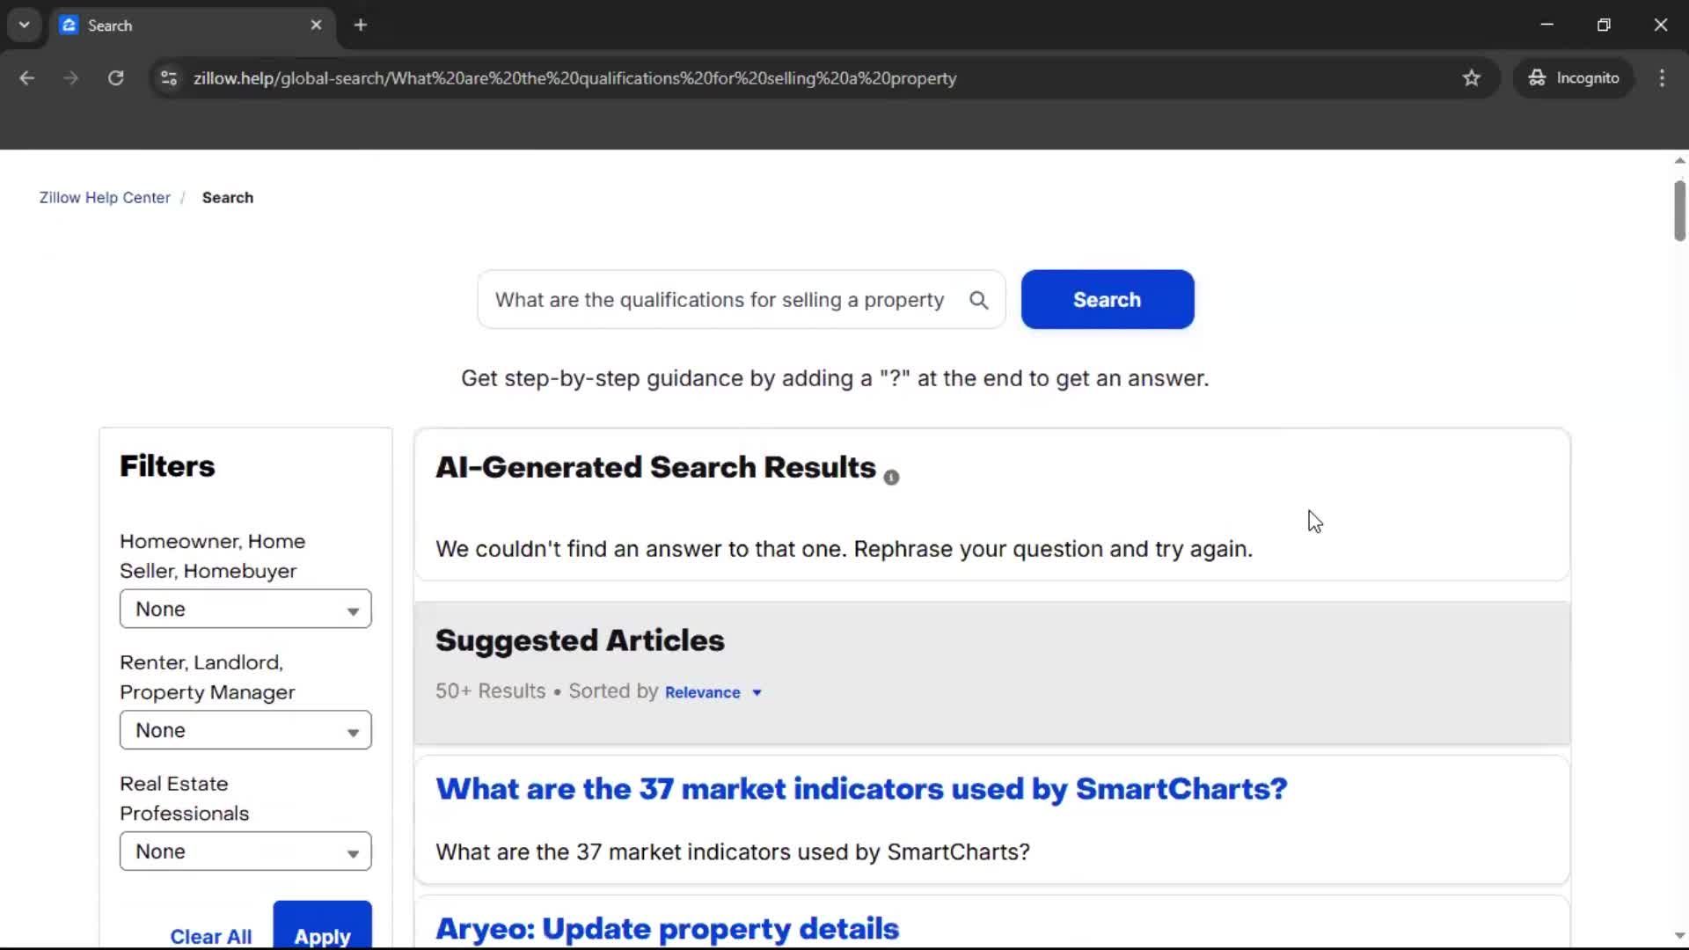Click the magnifying glass in the search box
The height and width of the screenshot is (950, 1689).
pos(978,300)
